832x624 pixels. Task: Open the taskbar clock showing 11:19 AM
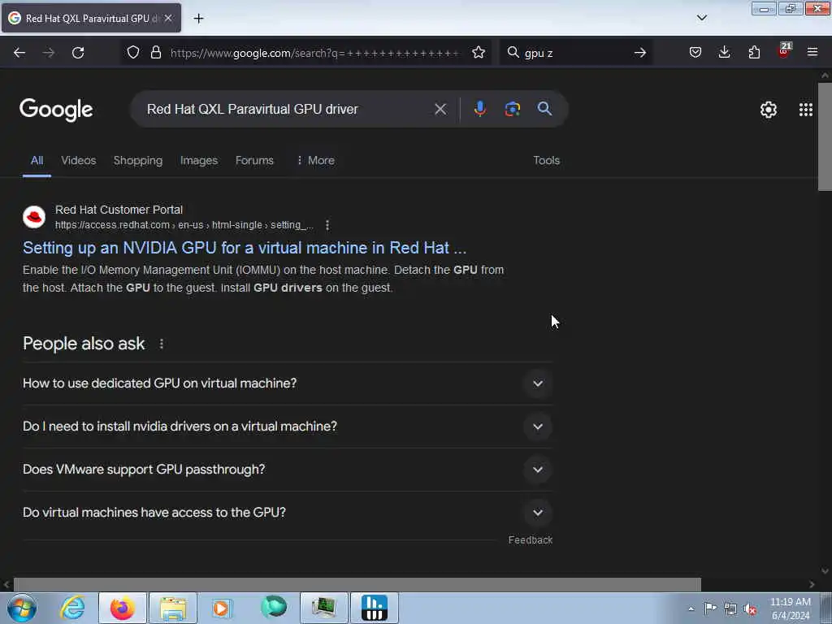[790, 609]
